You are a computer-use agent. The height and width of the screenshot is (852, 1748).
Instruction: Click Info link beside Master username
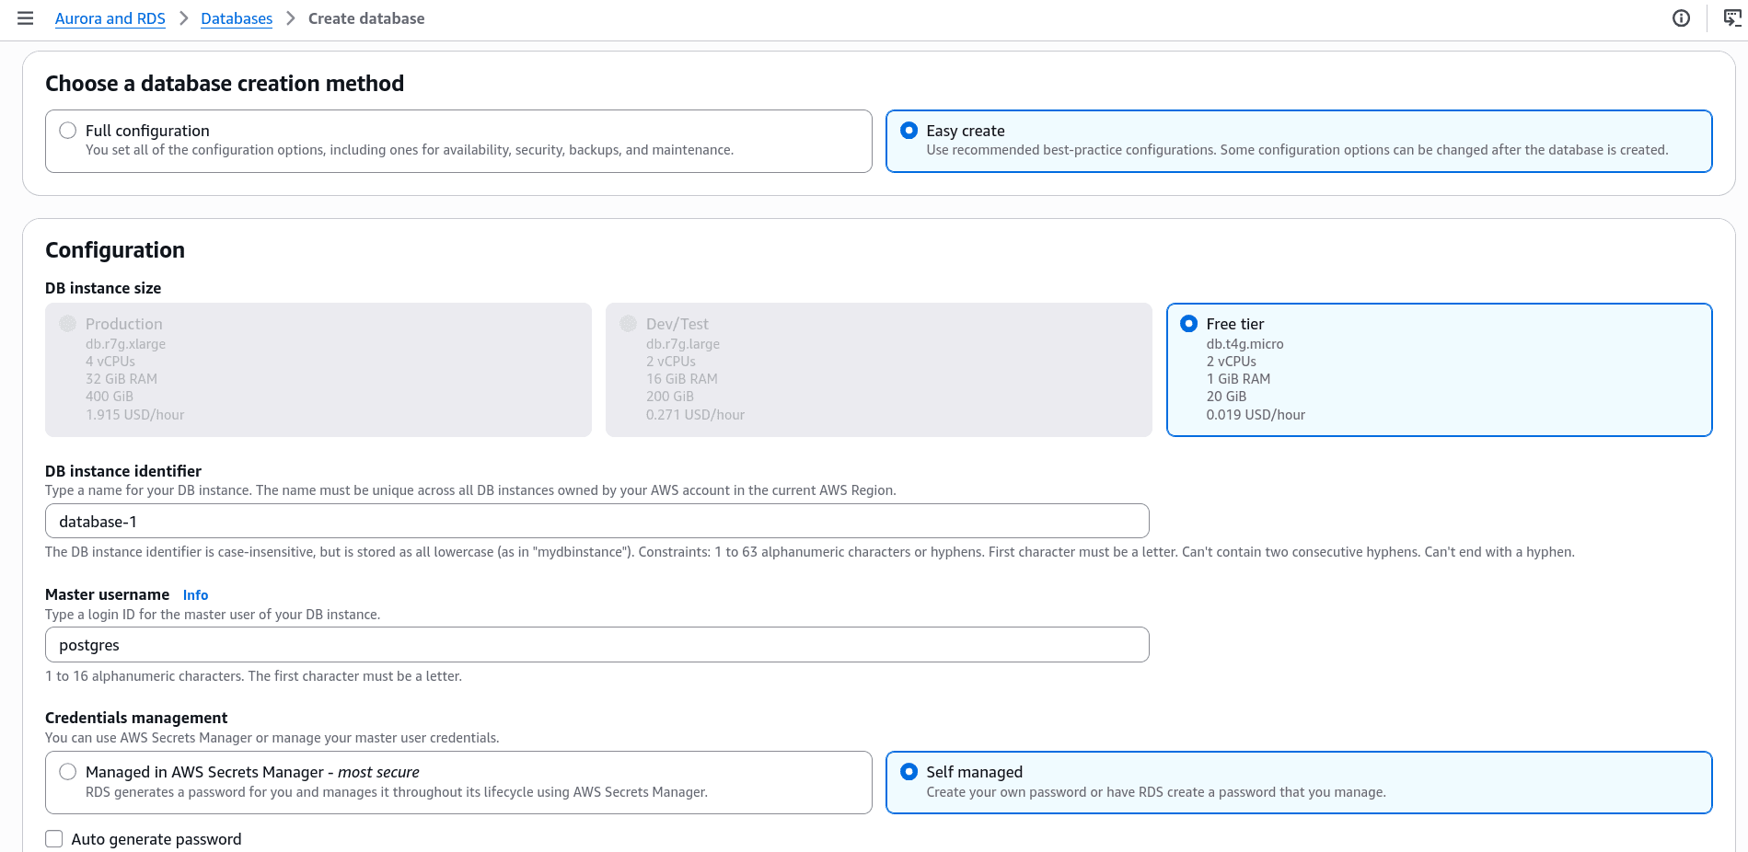tap(195, 595)
